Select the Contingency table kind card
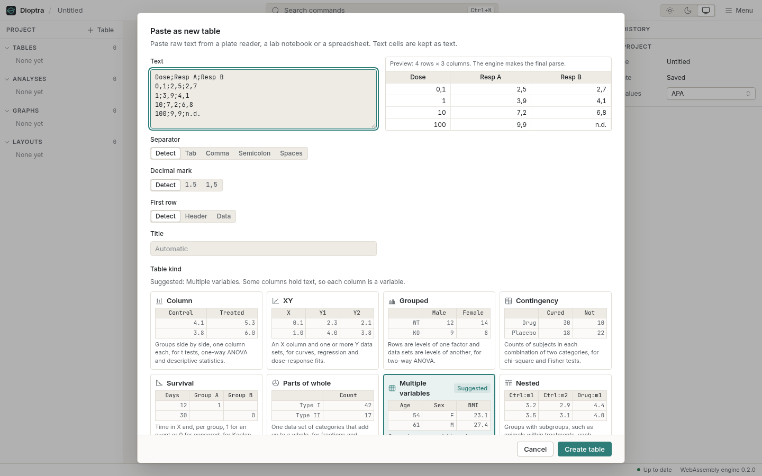762x476 pixels. [x=556, y=331]
